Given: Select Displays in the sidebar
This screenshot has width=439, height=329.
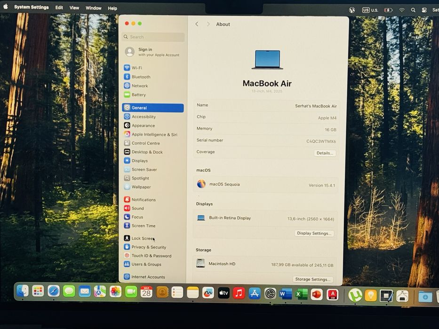Looking at the screenshot, I should point(139,161).
